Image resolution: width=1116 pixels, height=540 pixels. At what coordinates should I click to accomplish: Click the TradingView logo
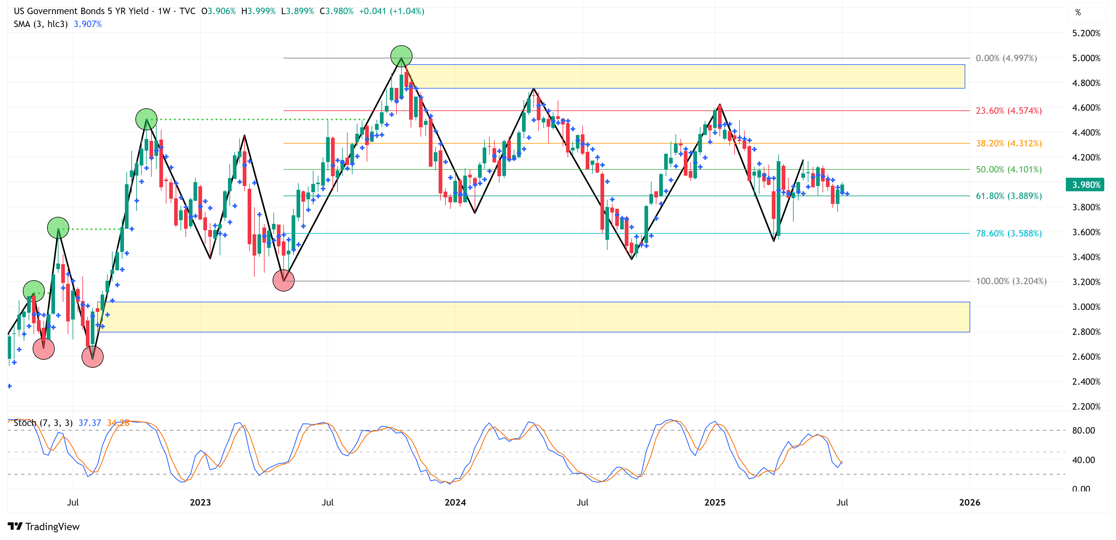[43, 526]
